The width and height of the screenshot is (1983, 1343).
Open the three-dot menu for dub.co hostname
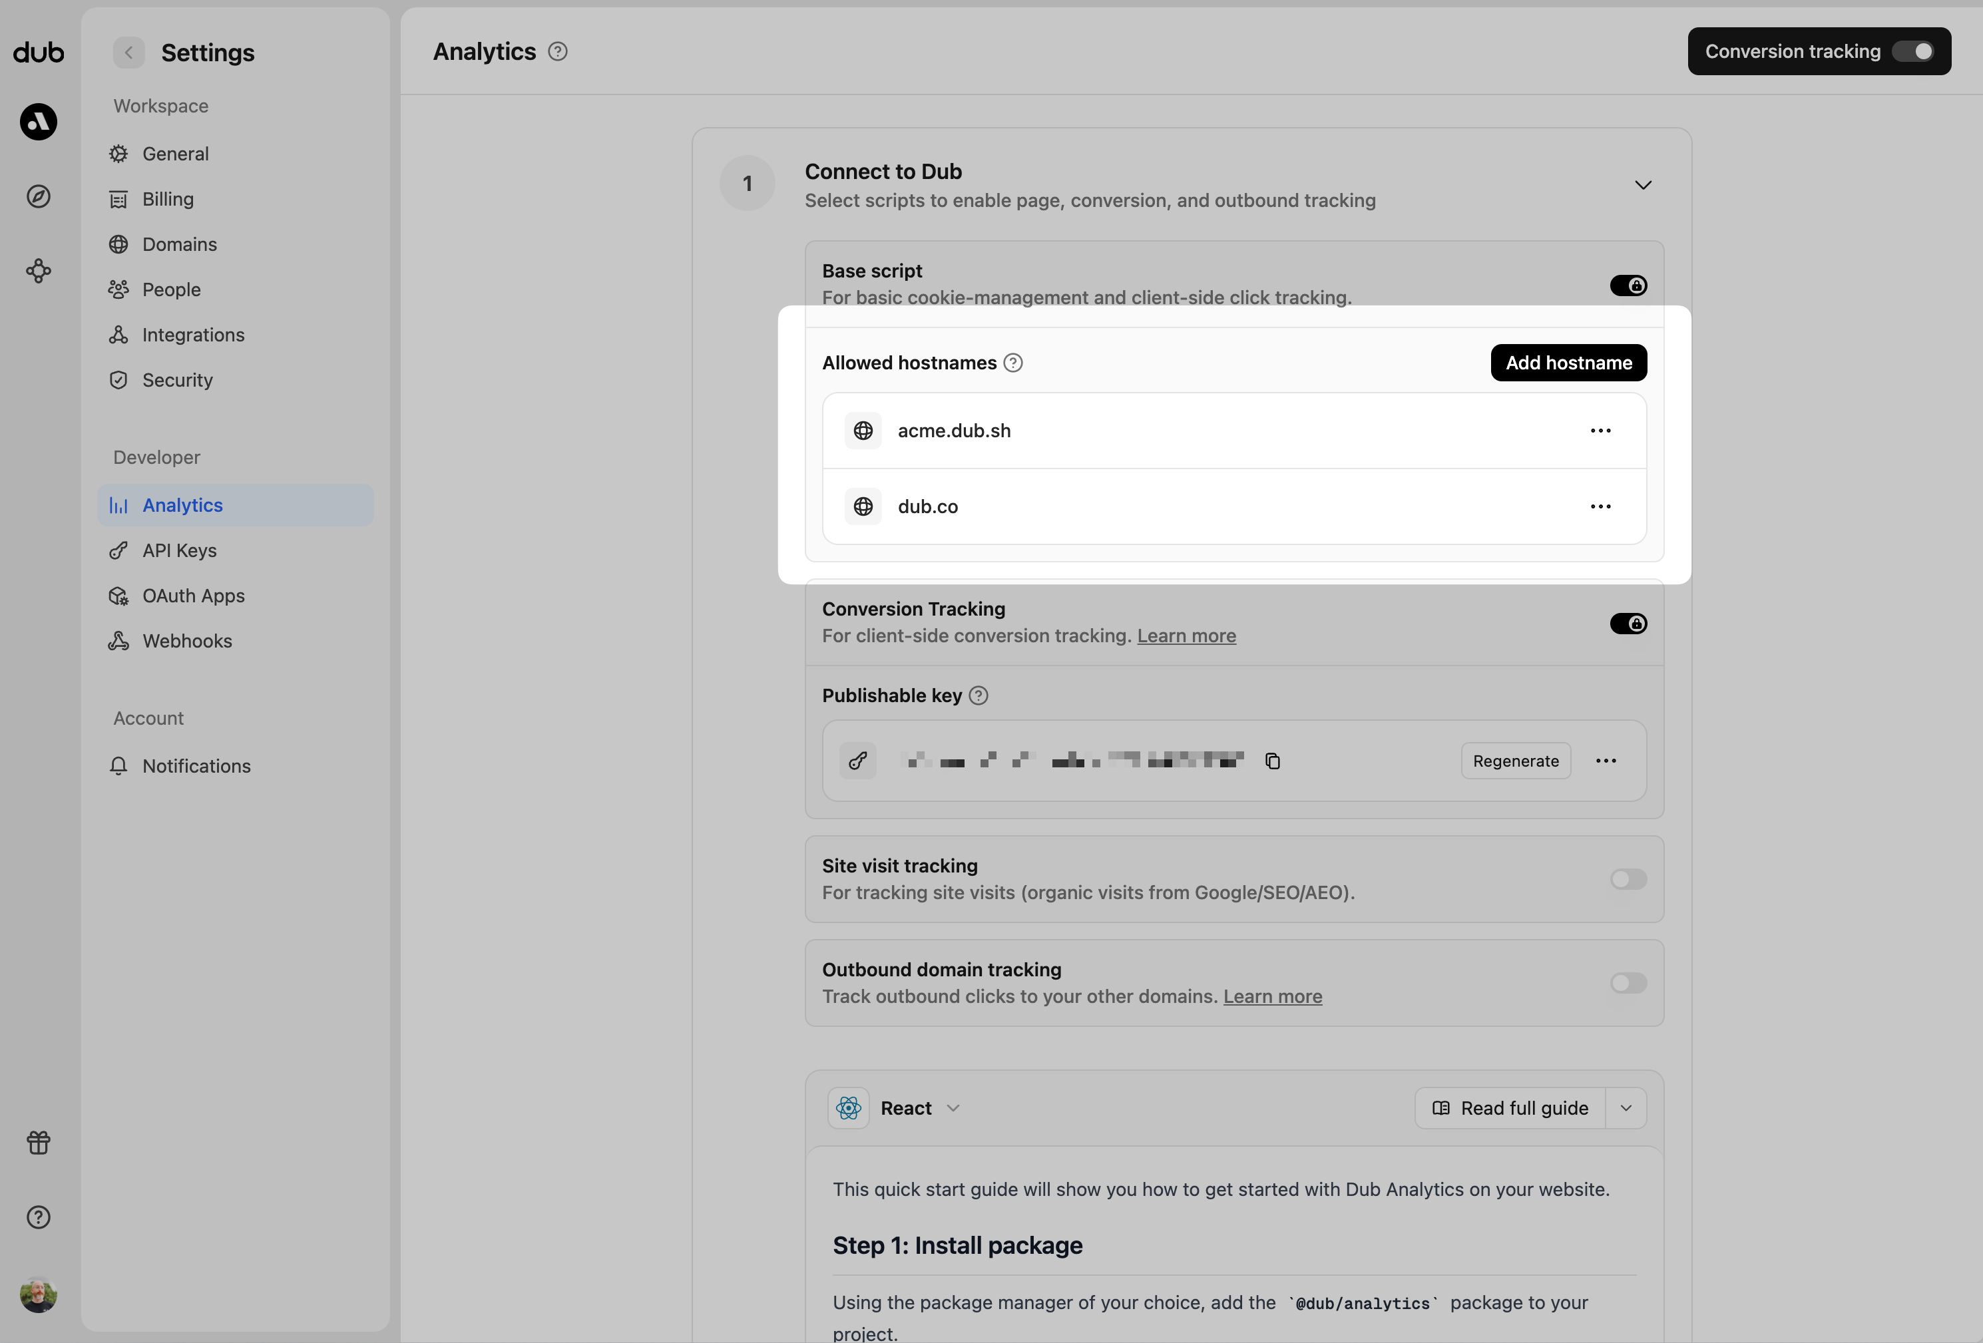coord(1600,506)
